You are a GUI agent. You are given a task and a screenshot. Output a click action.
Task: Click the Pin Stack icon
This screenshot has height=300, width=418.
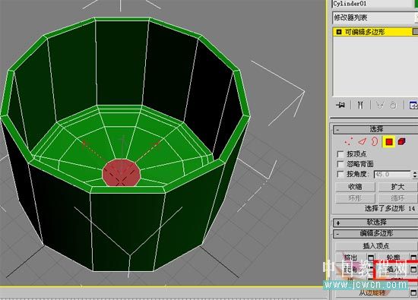tap(340, 105)
